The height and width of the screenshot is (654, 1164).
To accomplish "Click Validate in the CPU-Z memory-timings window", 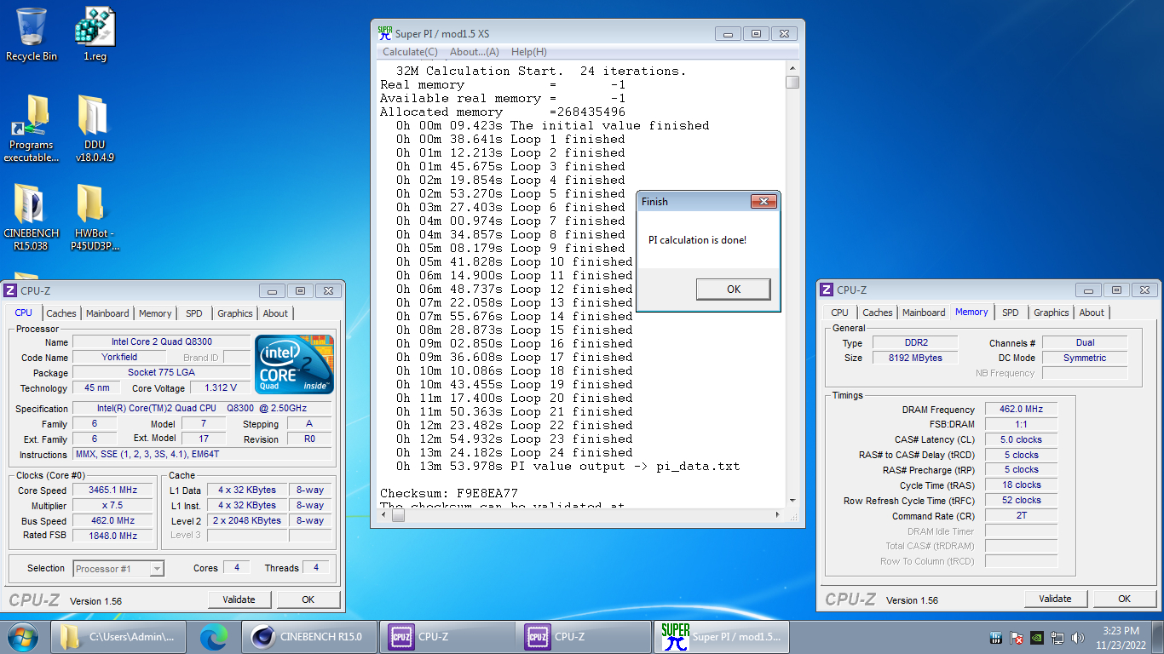I will pyautogui.click(x=1055, y=599).
